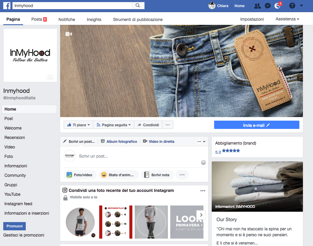Open Informazioni INMYHOOD shirts image
Viewport: 313px width, 246px height.
coord(257,186)
